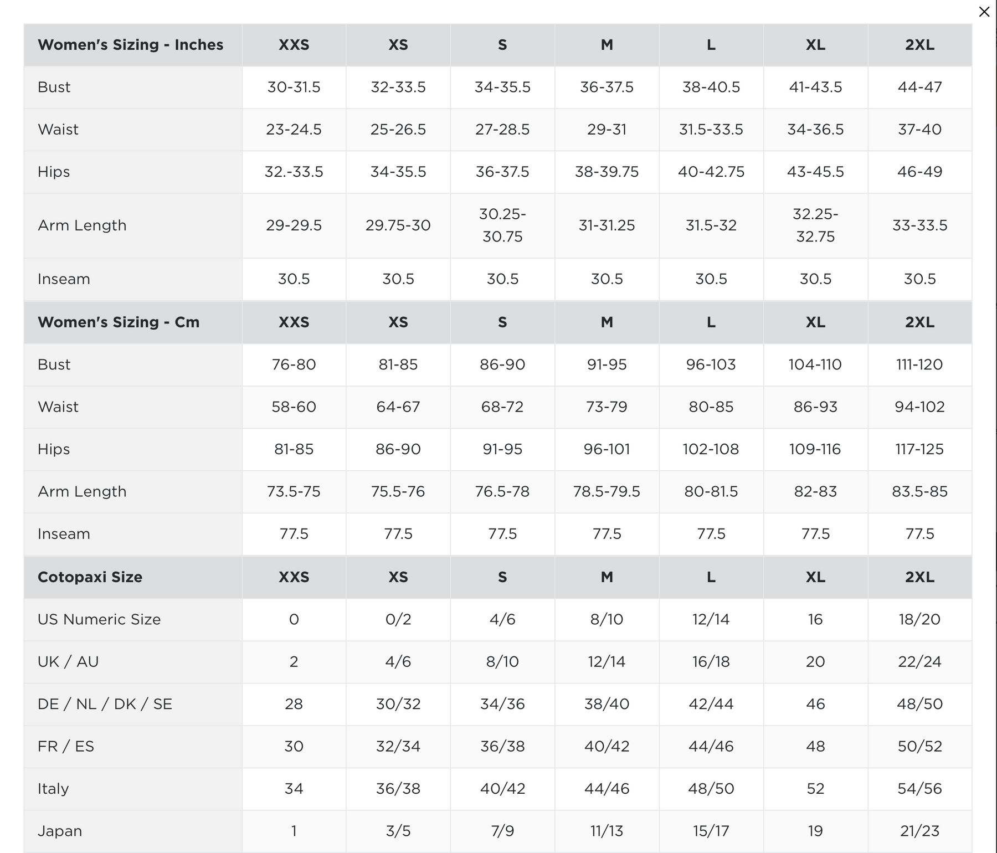Click the XXS waist value 23-24.5
The width and height of the screenshot is (997, 853).
(x=294, y=130)
